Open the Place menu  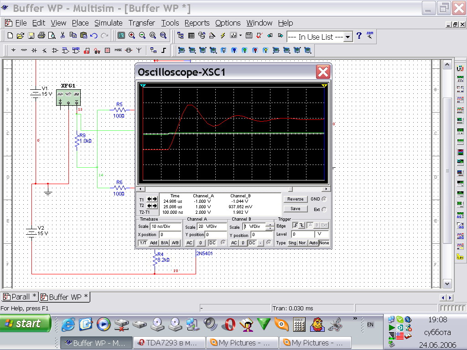point(80,23)
